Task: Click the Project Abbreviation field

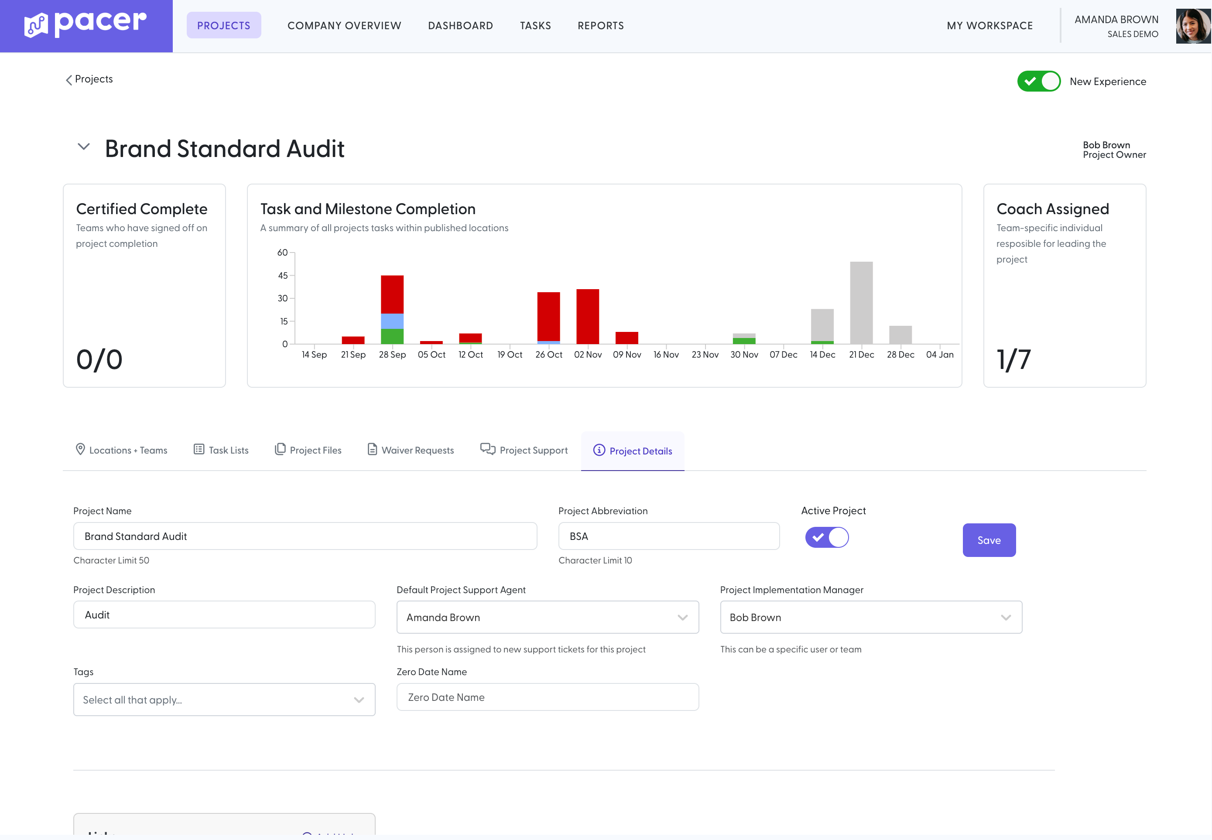Action: point(669,536)
